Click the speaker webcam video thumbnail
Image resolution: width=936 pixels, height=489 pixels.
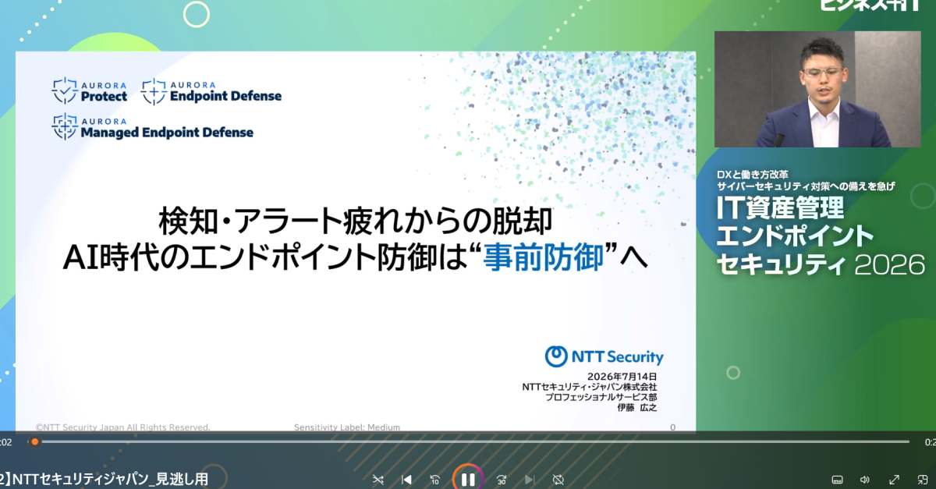[x=817, y=89]
